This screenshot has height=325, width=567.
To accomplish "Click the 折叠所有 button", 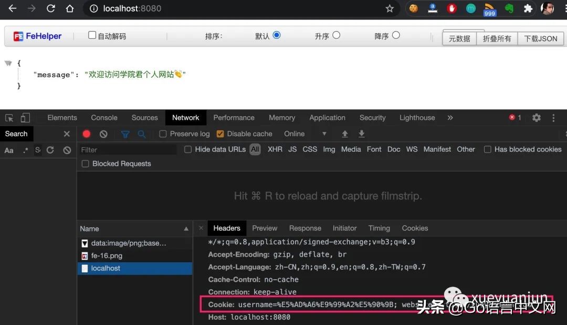I will 497,38.
